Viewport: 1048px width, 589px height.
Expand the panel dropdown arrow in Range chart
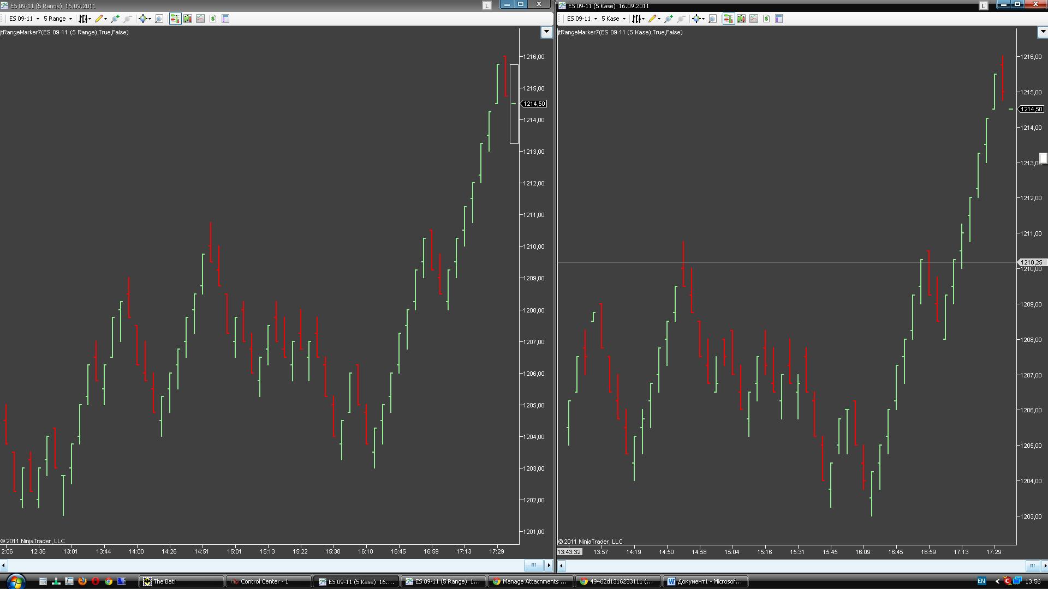546,32
